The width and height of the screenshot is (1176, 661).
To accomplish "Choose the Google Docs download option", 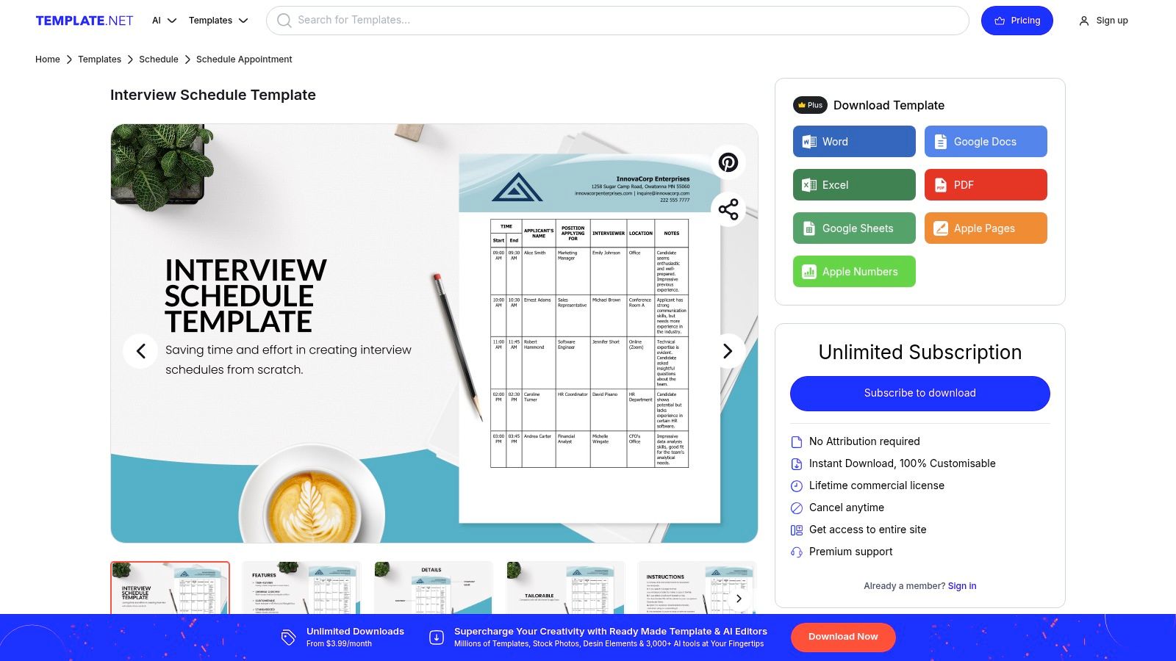I will [x=985, y=142].
